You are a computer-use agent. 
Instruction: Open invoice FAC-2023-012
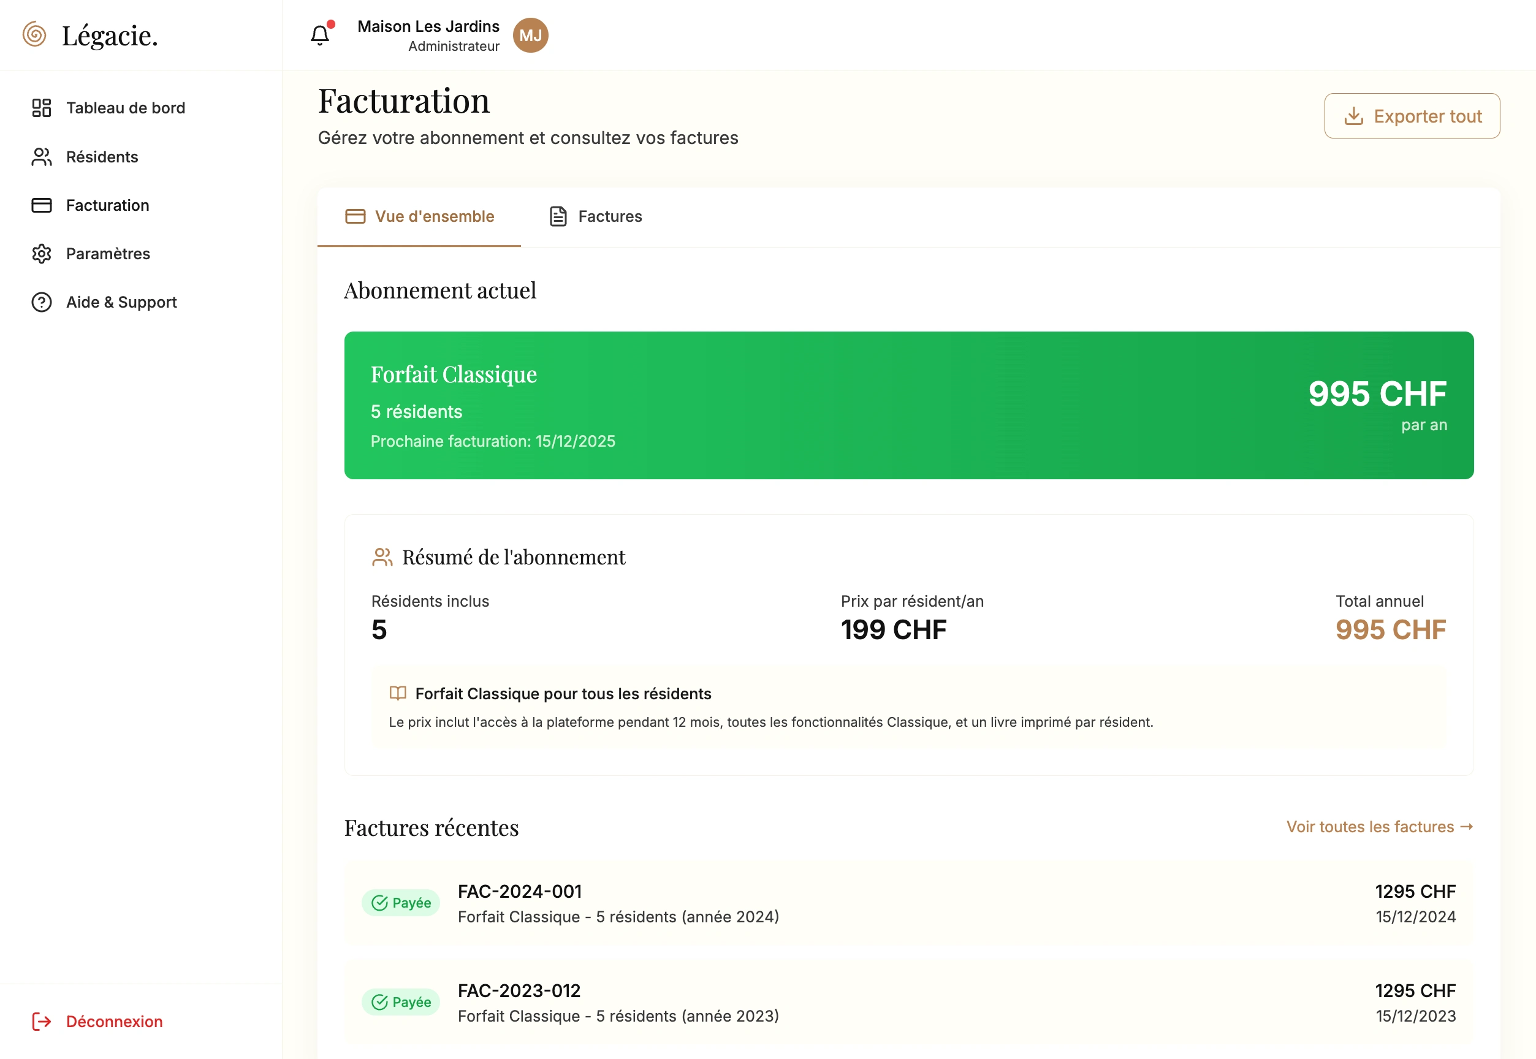(519, 992)
